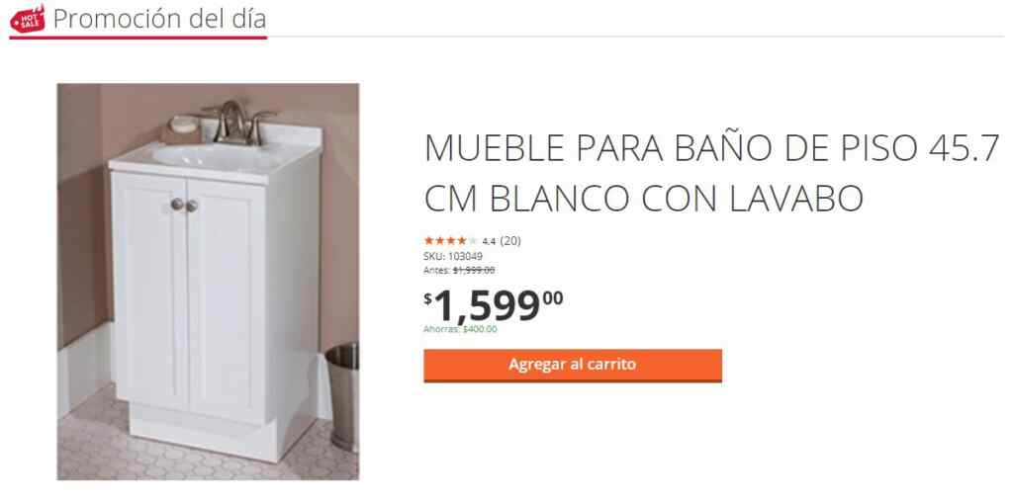Image resolution: width=1013 pixels, height=504 pixels.
Task: Click the crossed-out Antes $1,999.00 price
Action: (x=459, y=271)
